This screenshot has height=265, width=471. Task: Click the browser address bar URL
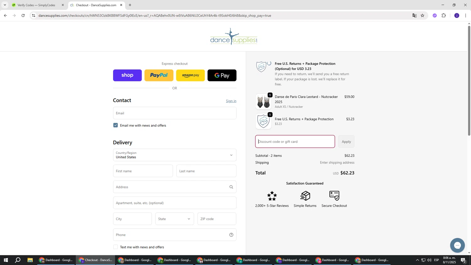[155, 15]
